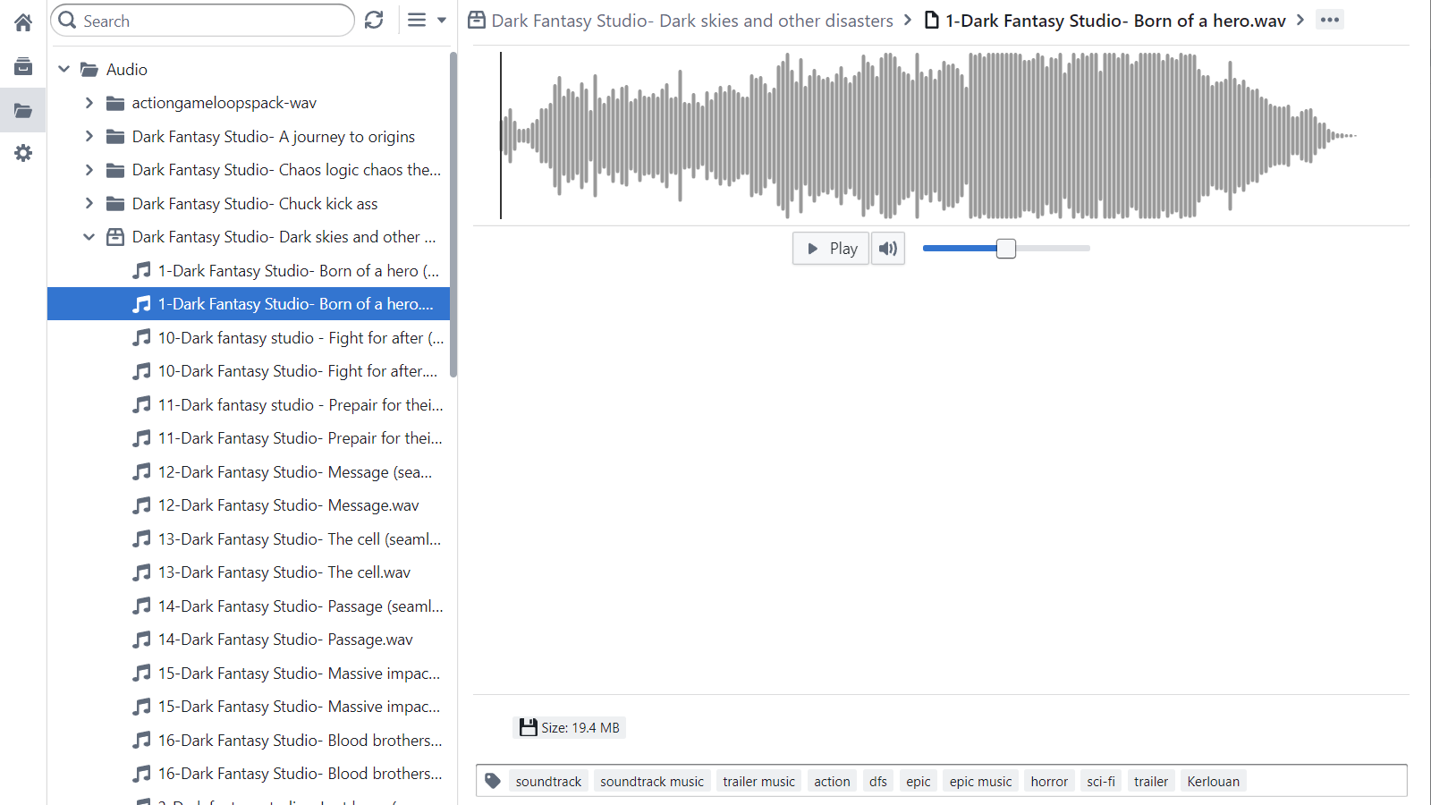Screen dimensions: 1431x805
Task: Click the file icon in breadcrumb
Action: coord(931,20)
